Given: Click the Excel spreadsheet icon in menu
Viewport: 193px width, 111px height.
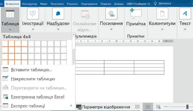Looking at the screenshot, I should [x=6, y=96].
